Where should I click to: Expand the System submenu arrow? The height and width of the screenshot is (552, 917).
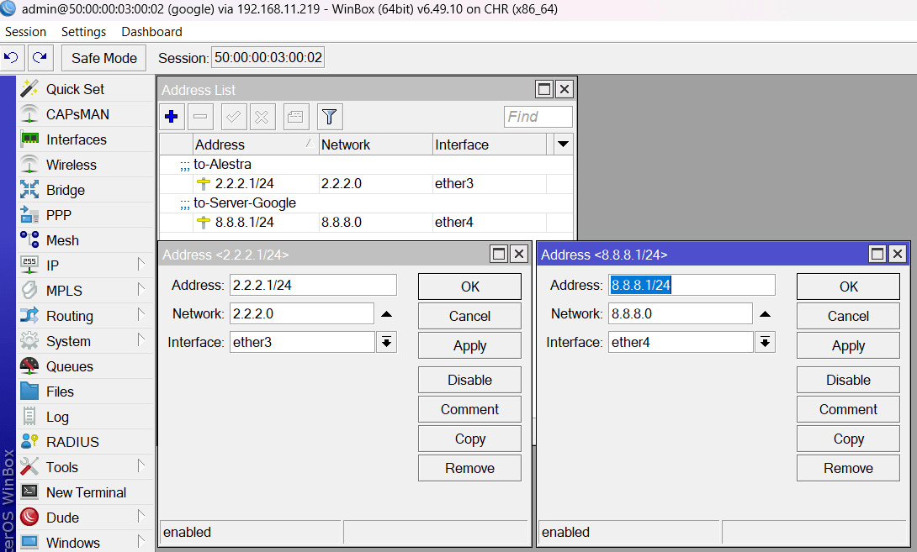click(x=141, y=339)
